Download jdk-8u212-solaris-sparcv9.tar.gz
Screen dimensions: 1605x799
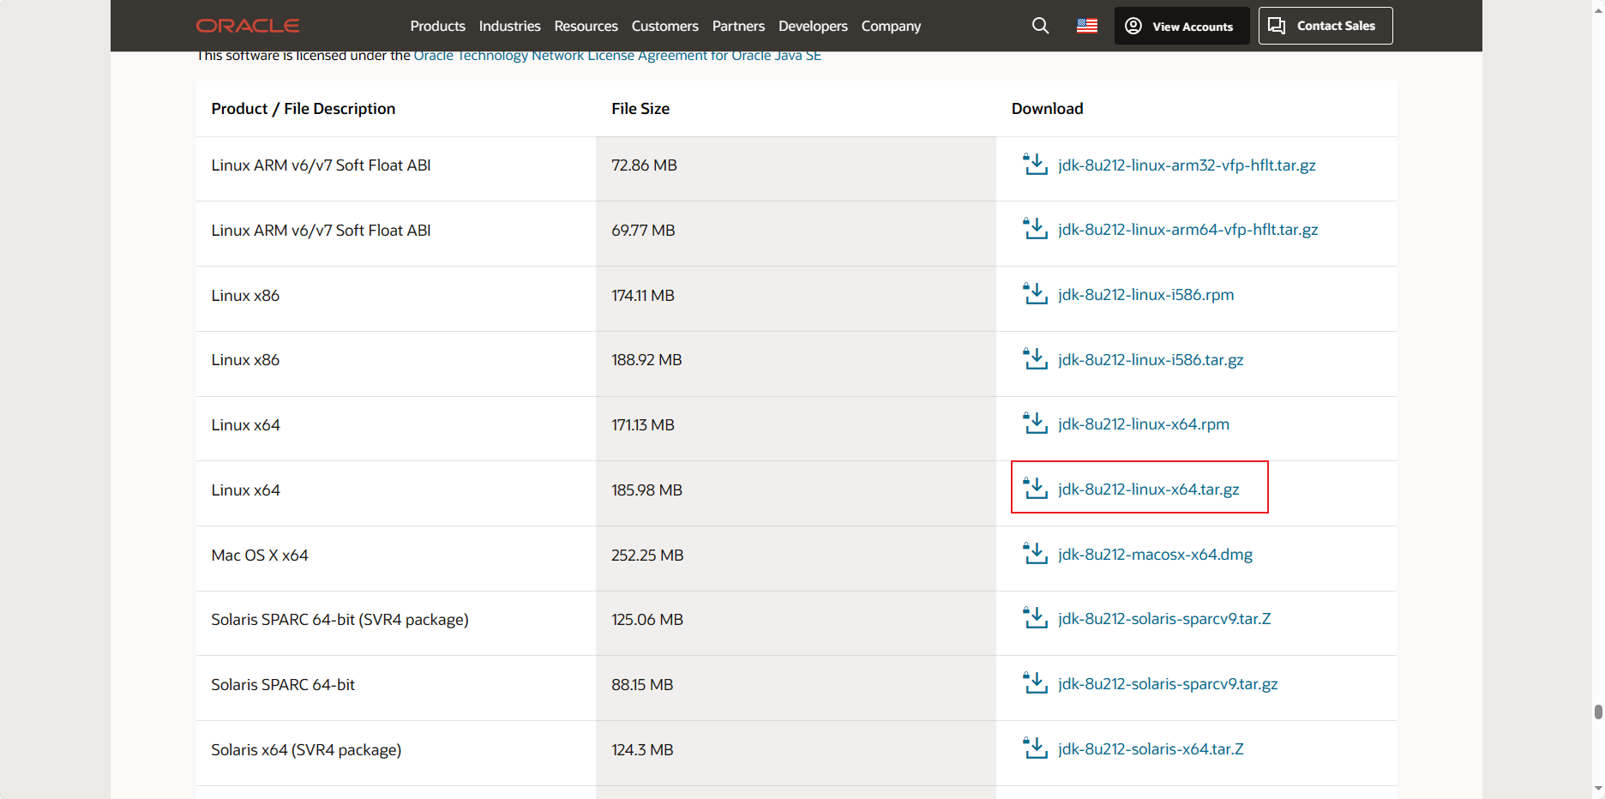[1168, 683]
